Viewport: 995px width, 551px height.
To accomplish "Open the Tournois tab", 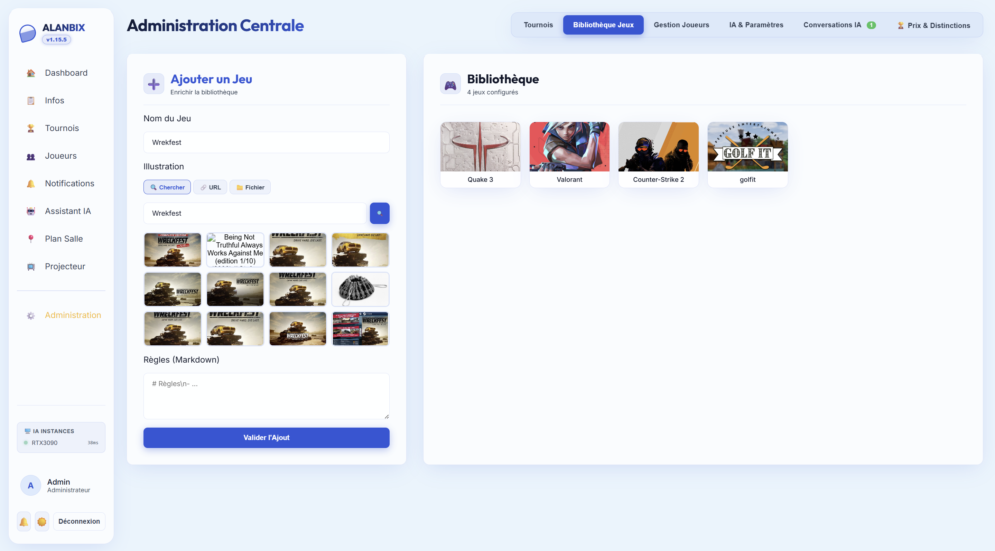I will 538,25.
